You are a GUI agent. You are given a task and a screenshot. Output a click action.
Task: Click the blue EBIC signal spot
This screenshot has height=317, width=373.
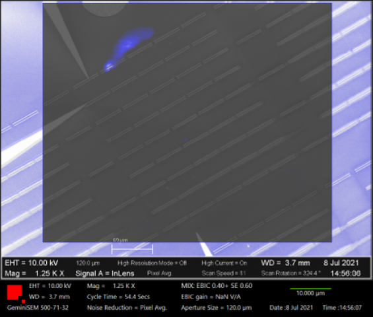[129, 50]
